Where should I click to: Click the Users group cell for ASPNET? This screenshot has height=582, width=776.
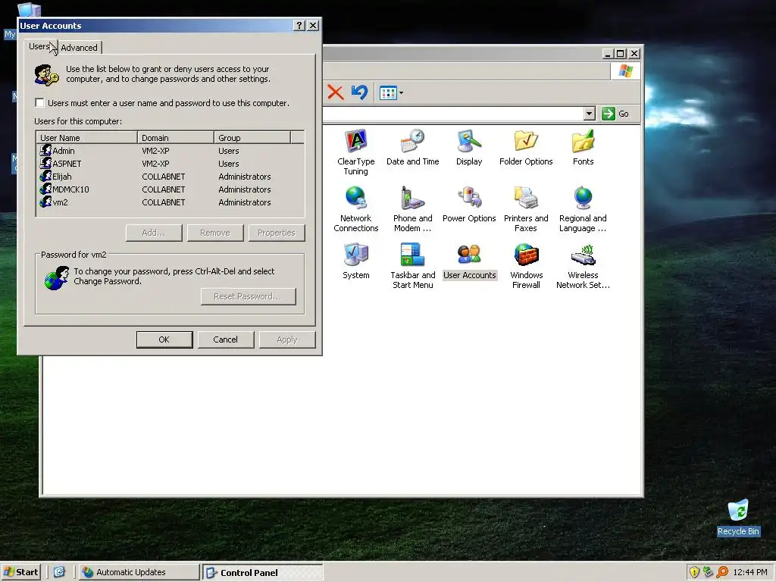229,164
